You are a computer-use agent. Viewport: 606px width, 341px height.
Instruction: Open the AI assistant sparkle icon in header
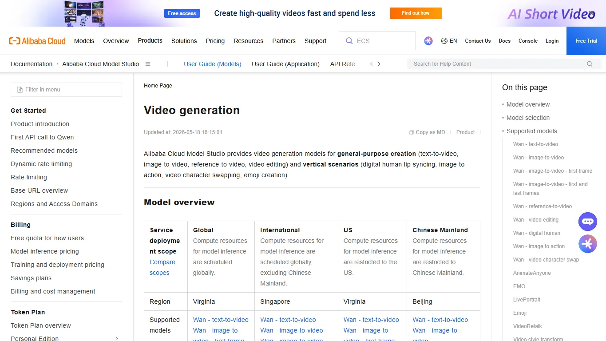pyautogui.click(x=428, y=41)
